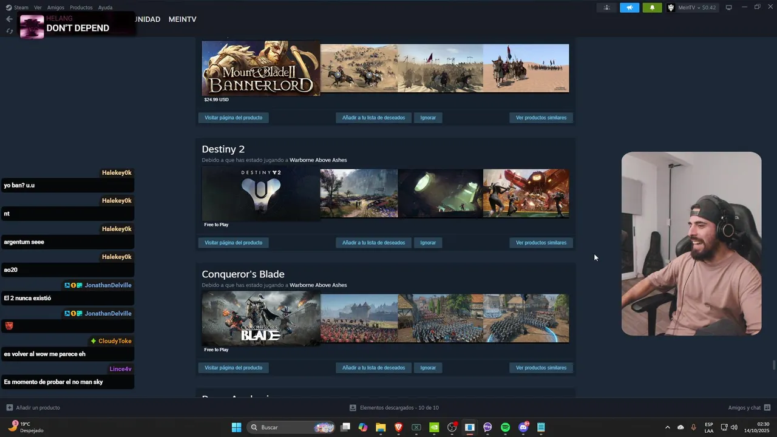
Task: Open the Conqueror's Blade title link
Action: pyautogui.click(x=243, y=274)
